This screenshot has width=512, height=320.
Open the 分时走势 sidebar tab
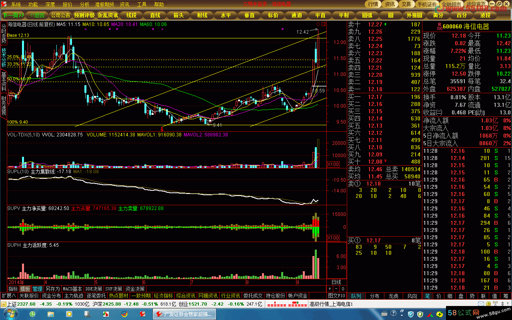click(4, 33)
